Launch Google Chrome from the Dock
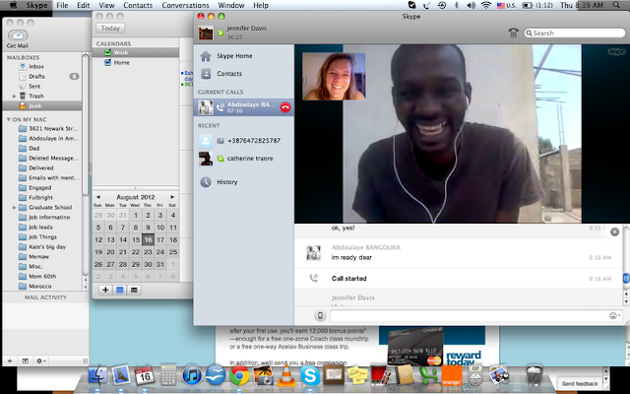The image size is (630, 394). coord(239,376)
